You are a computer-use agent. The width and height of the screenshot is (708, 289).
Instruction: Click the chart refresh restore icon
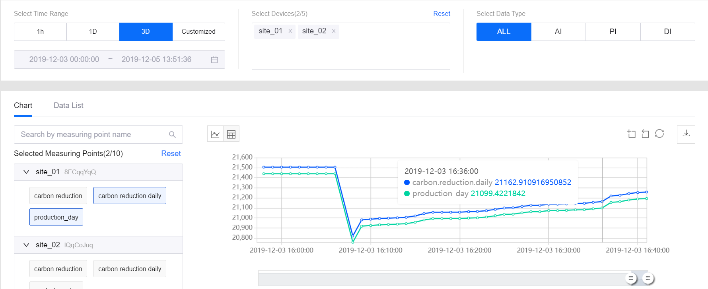659,134
